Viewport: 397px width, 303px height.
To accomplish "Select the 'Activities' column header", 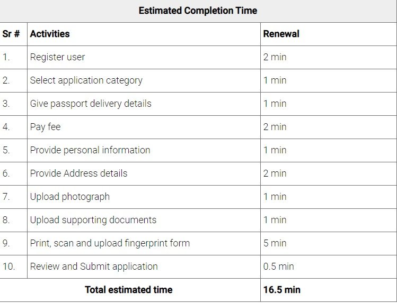I will tap(50, 34).
